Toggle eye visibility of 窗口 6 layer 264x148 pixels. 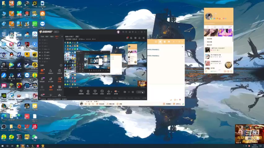40,59
